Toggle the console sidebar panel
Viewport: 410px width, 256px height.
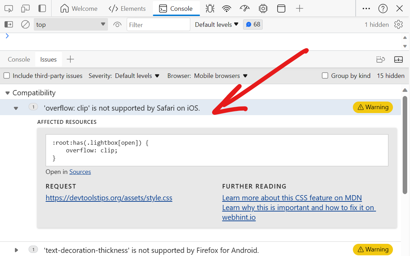9,24
